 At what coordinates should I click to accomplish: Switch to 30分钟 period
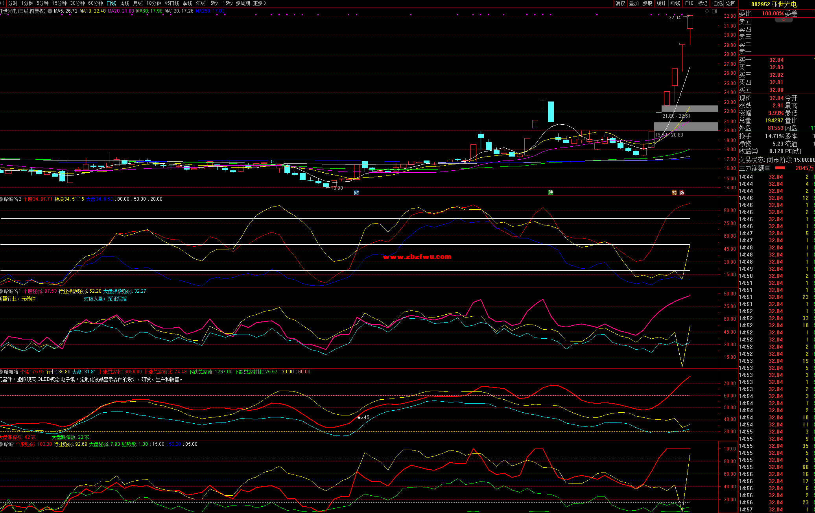(x=77, y=3)
